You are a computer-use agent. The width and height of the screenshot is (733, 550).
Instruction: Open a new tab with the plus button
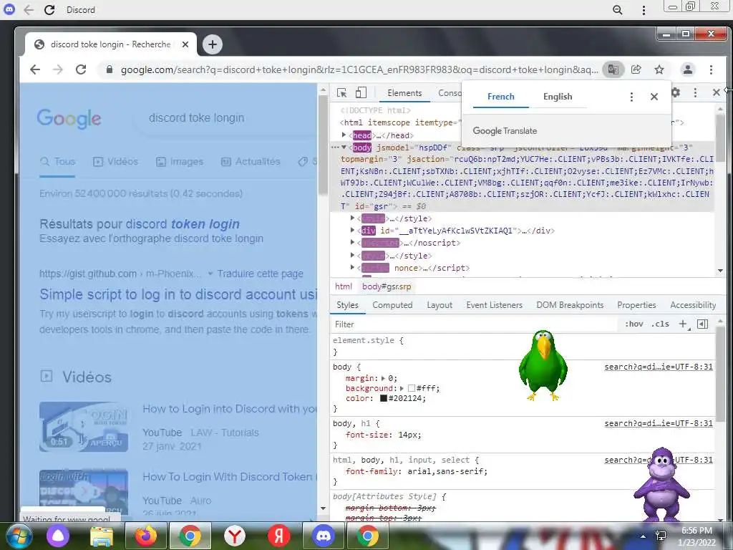(x=213, y=44)
